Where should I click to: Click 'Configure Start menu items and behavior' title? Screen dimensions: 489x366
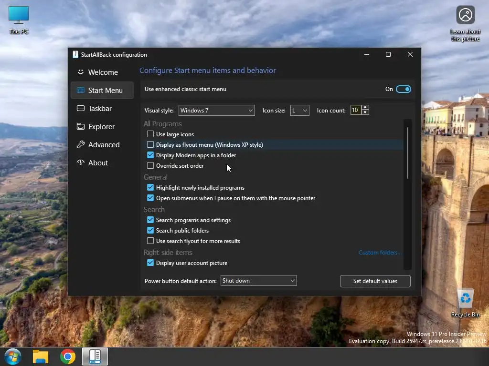pyautogui.click(x=208, y=71)
